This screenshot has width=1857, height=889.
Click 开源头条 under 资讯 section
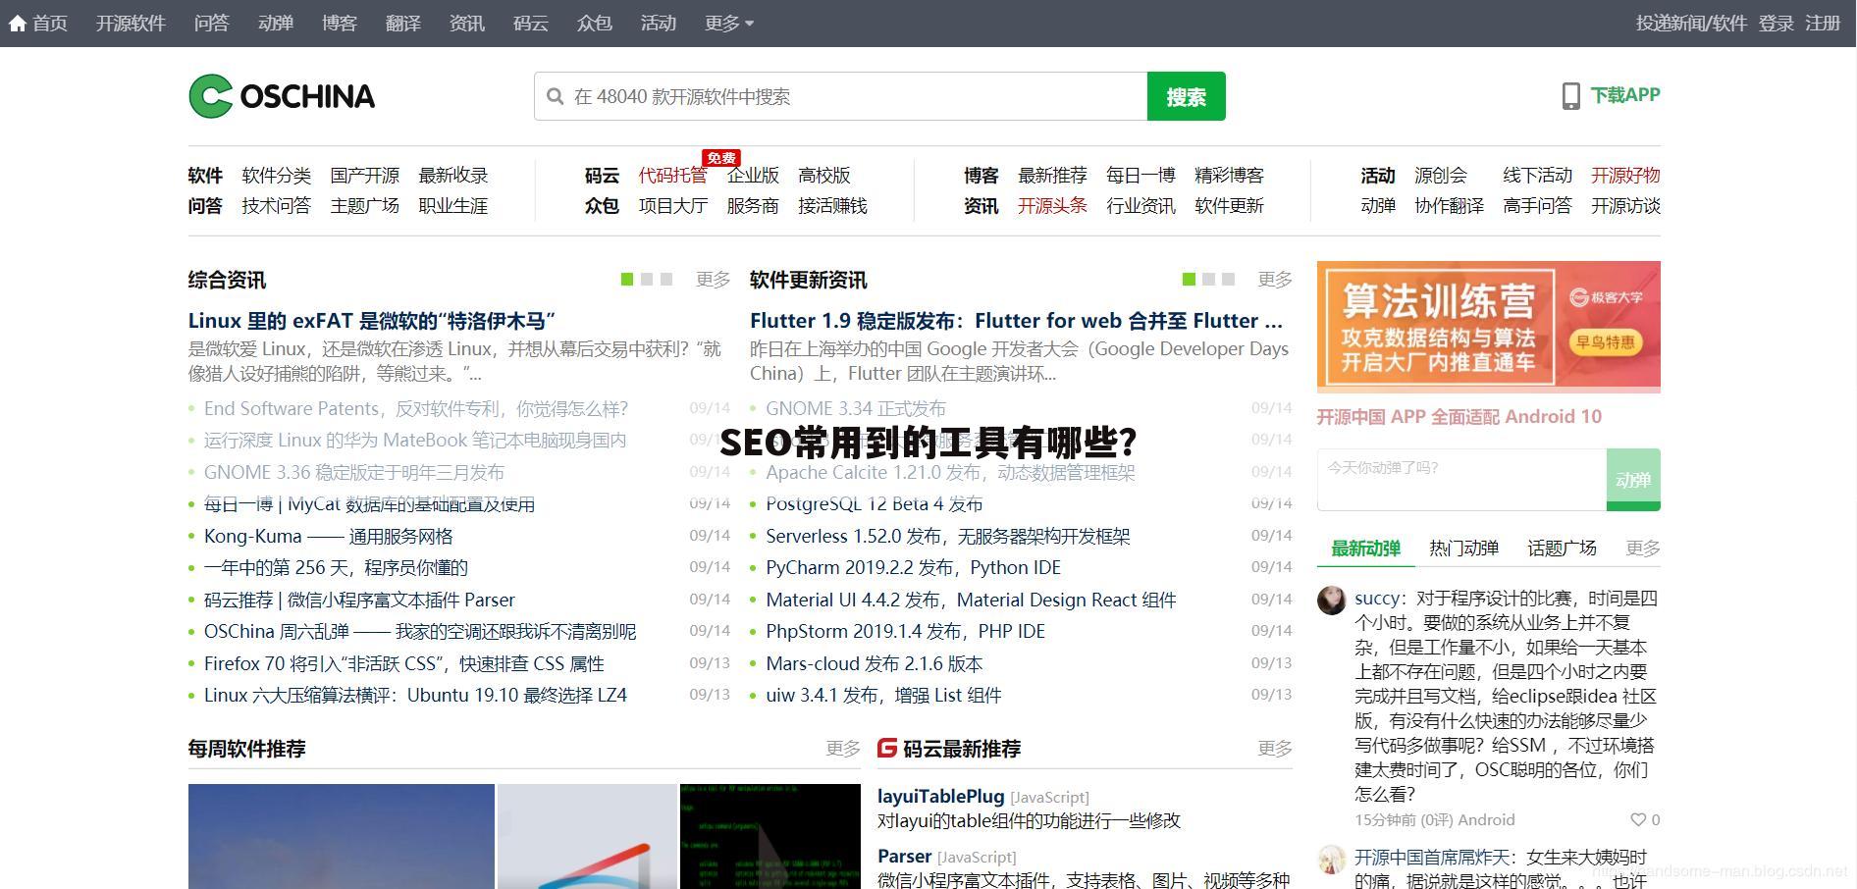click(x=1052, y=206)
